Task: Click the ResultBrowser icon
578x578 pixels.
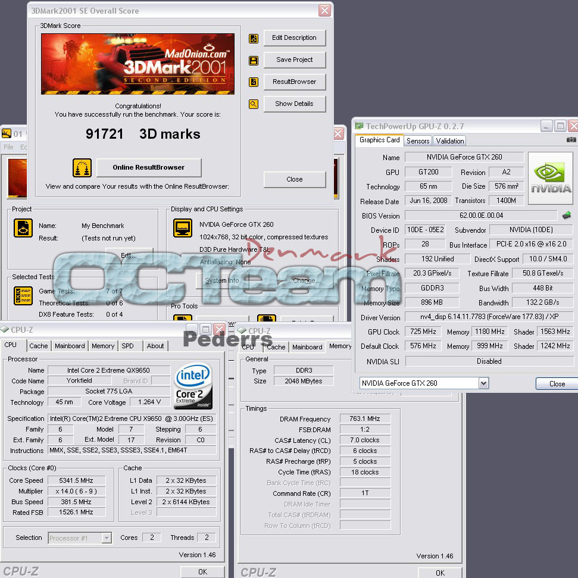Action: (x=254, y=82)
